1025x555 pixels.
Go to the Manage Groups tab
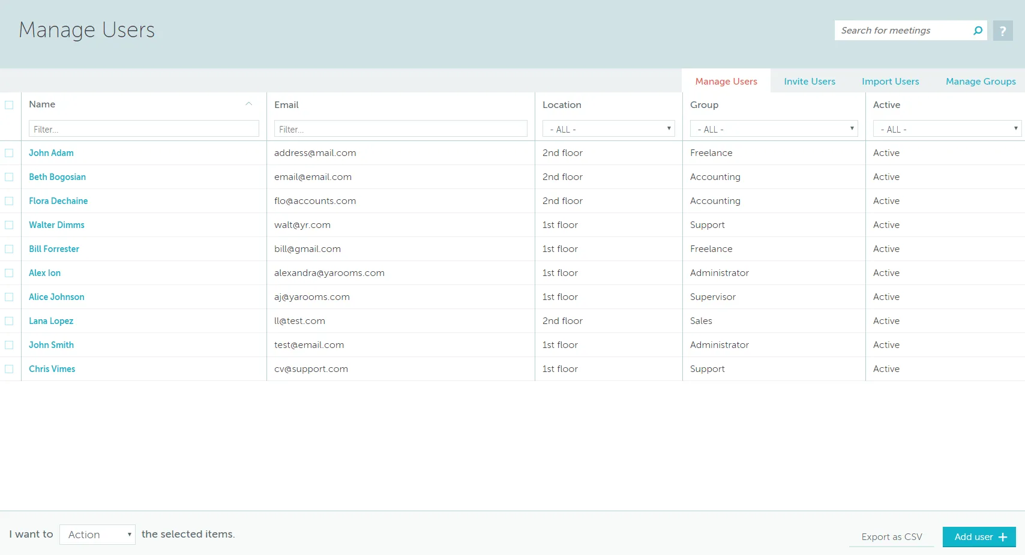[x=979, y=81]
